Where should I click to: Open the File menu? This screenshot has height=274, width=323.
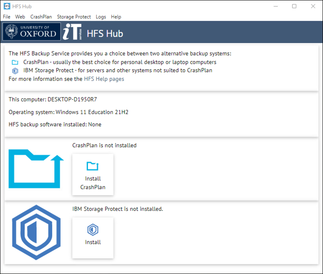click(x=6, y=17)
